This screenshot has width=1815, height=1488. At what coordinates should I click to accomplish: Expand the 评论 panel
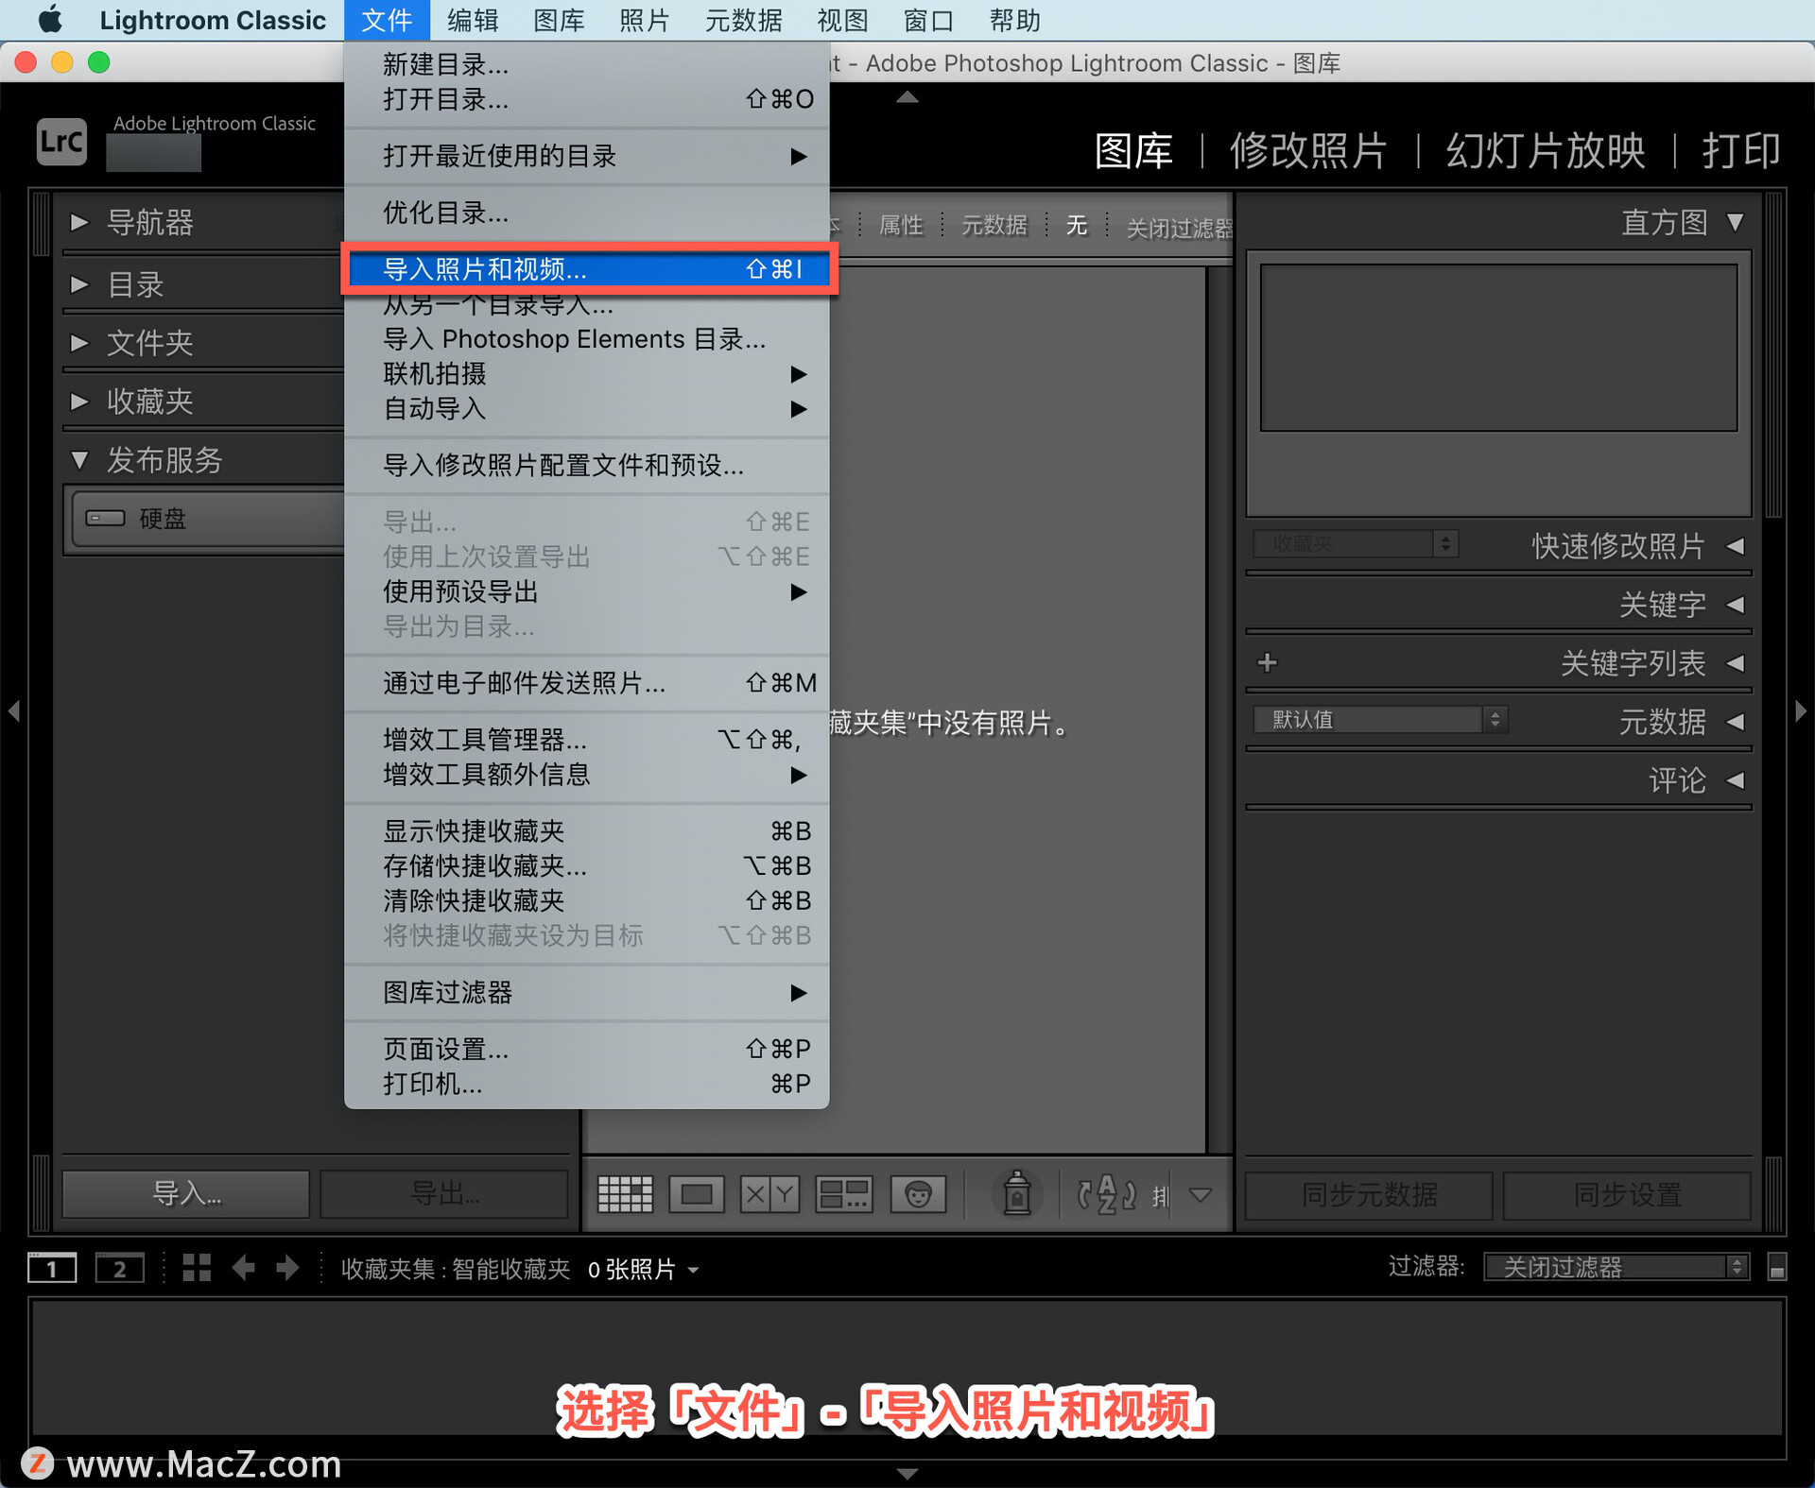tap(1736, 780)
